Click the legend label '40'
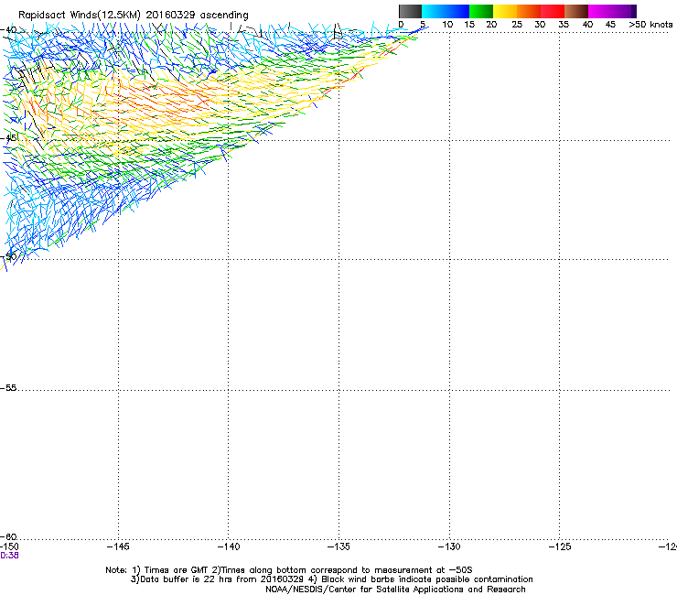The height and width of the screenshot is (595, 677). [587, 25]
